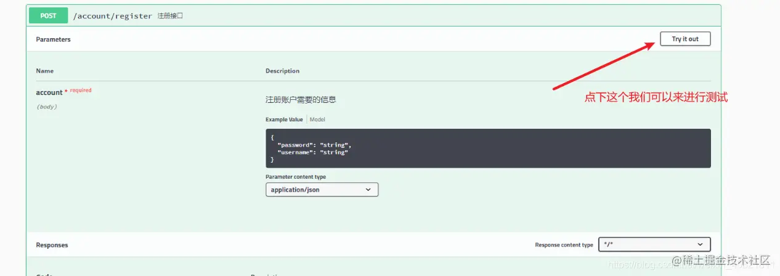Click the Name column header
This screenshot has height=276, width=780.
pyautogui.click(x=44, y=71)
